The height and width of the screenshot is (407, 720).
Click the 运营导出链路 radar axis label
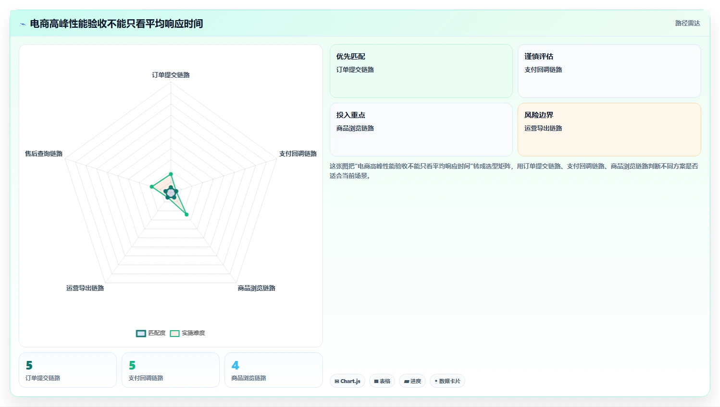click(x=85, y=288)
